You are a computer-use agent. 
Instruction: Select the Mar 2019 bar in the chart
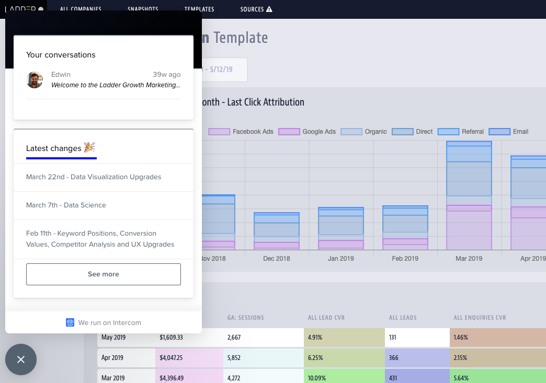click(469, 209)
